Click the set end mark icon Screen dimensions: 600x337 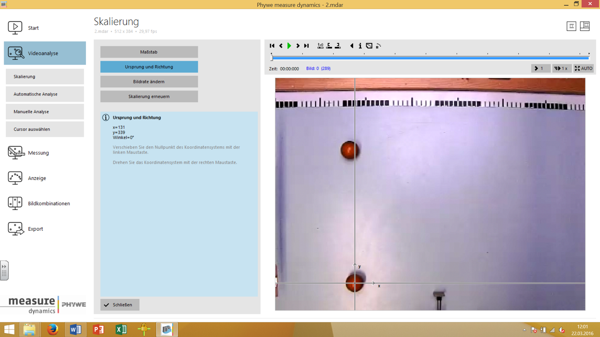[x=338, y=46]
